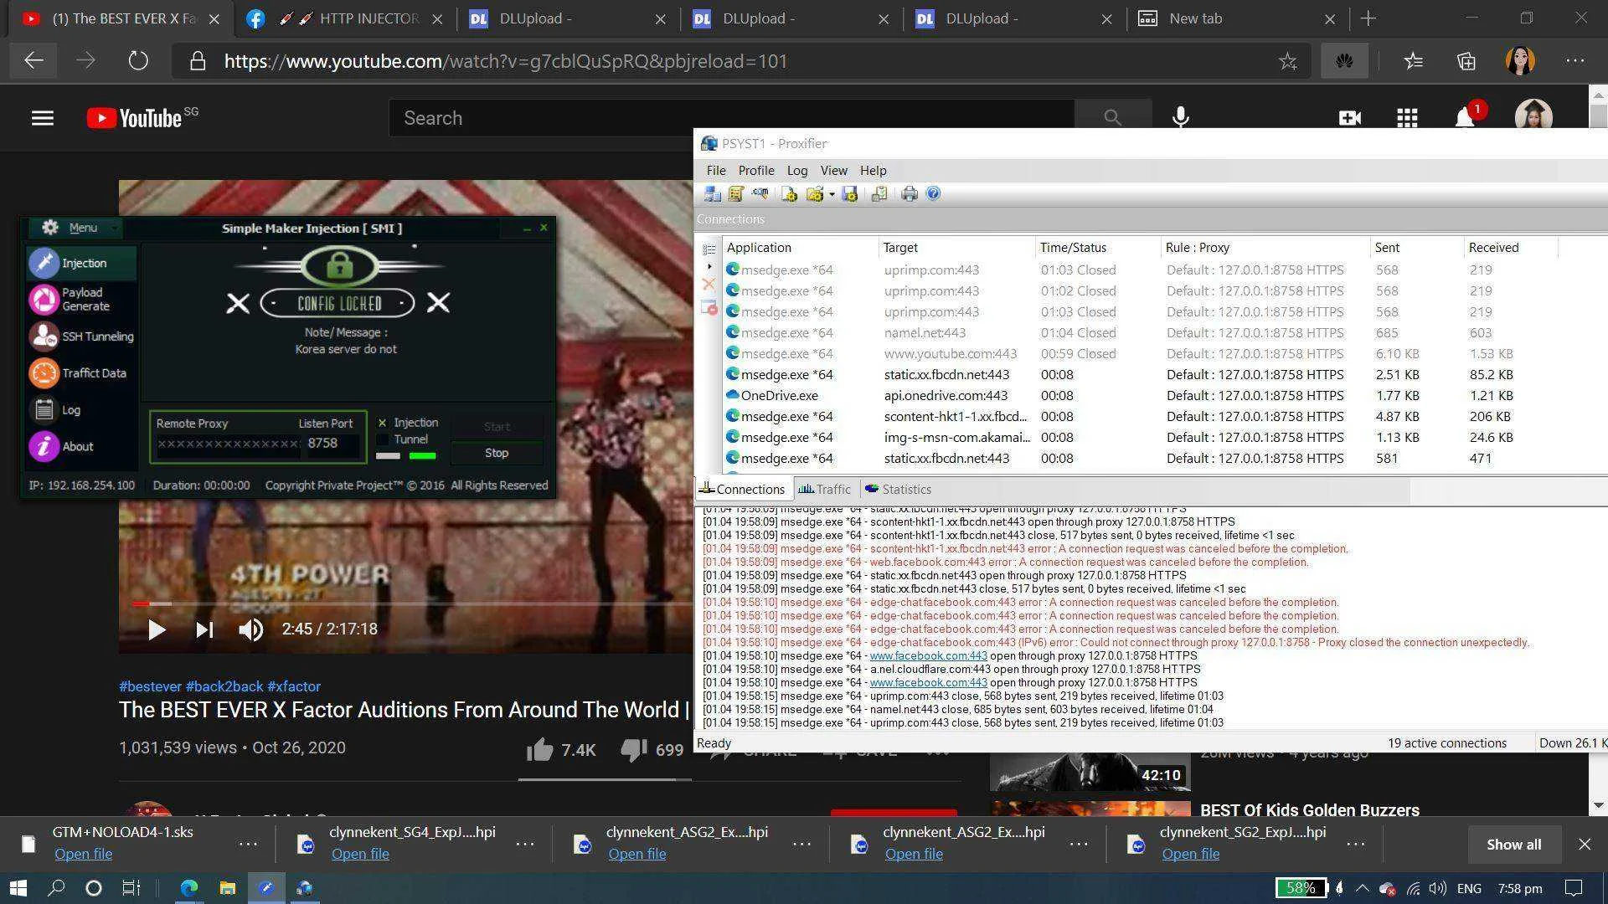1608x904 pixels.
Task: Open the Proxy Checker clipboard icon
Action: pyautogui.click(x=879, y=194)
